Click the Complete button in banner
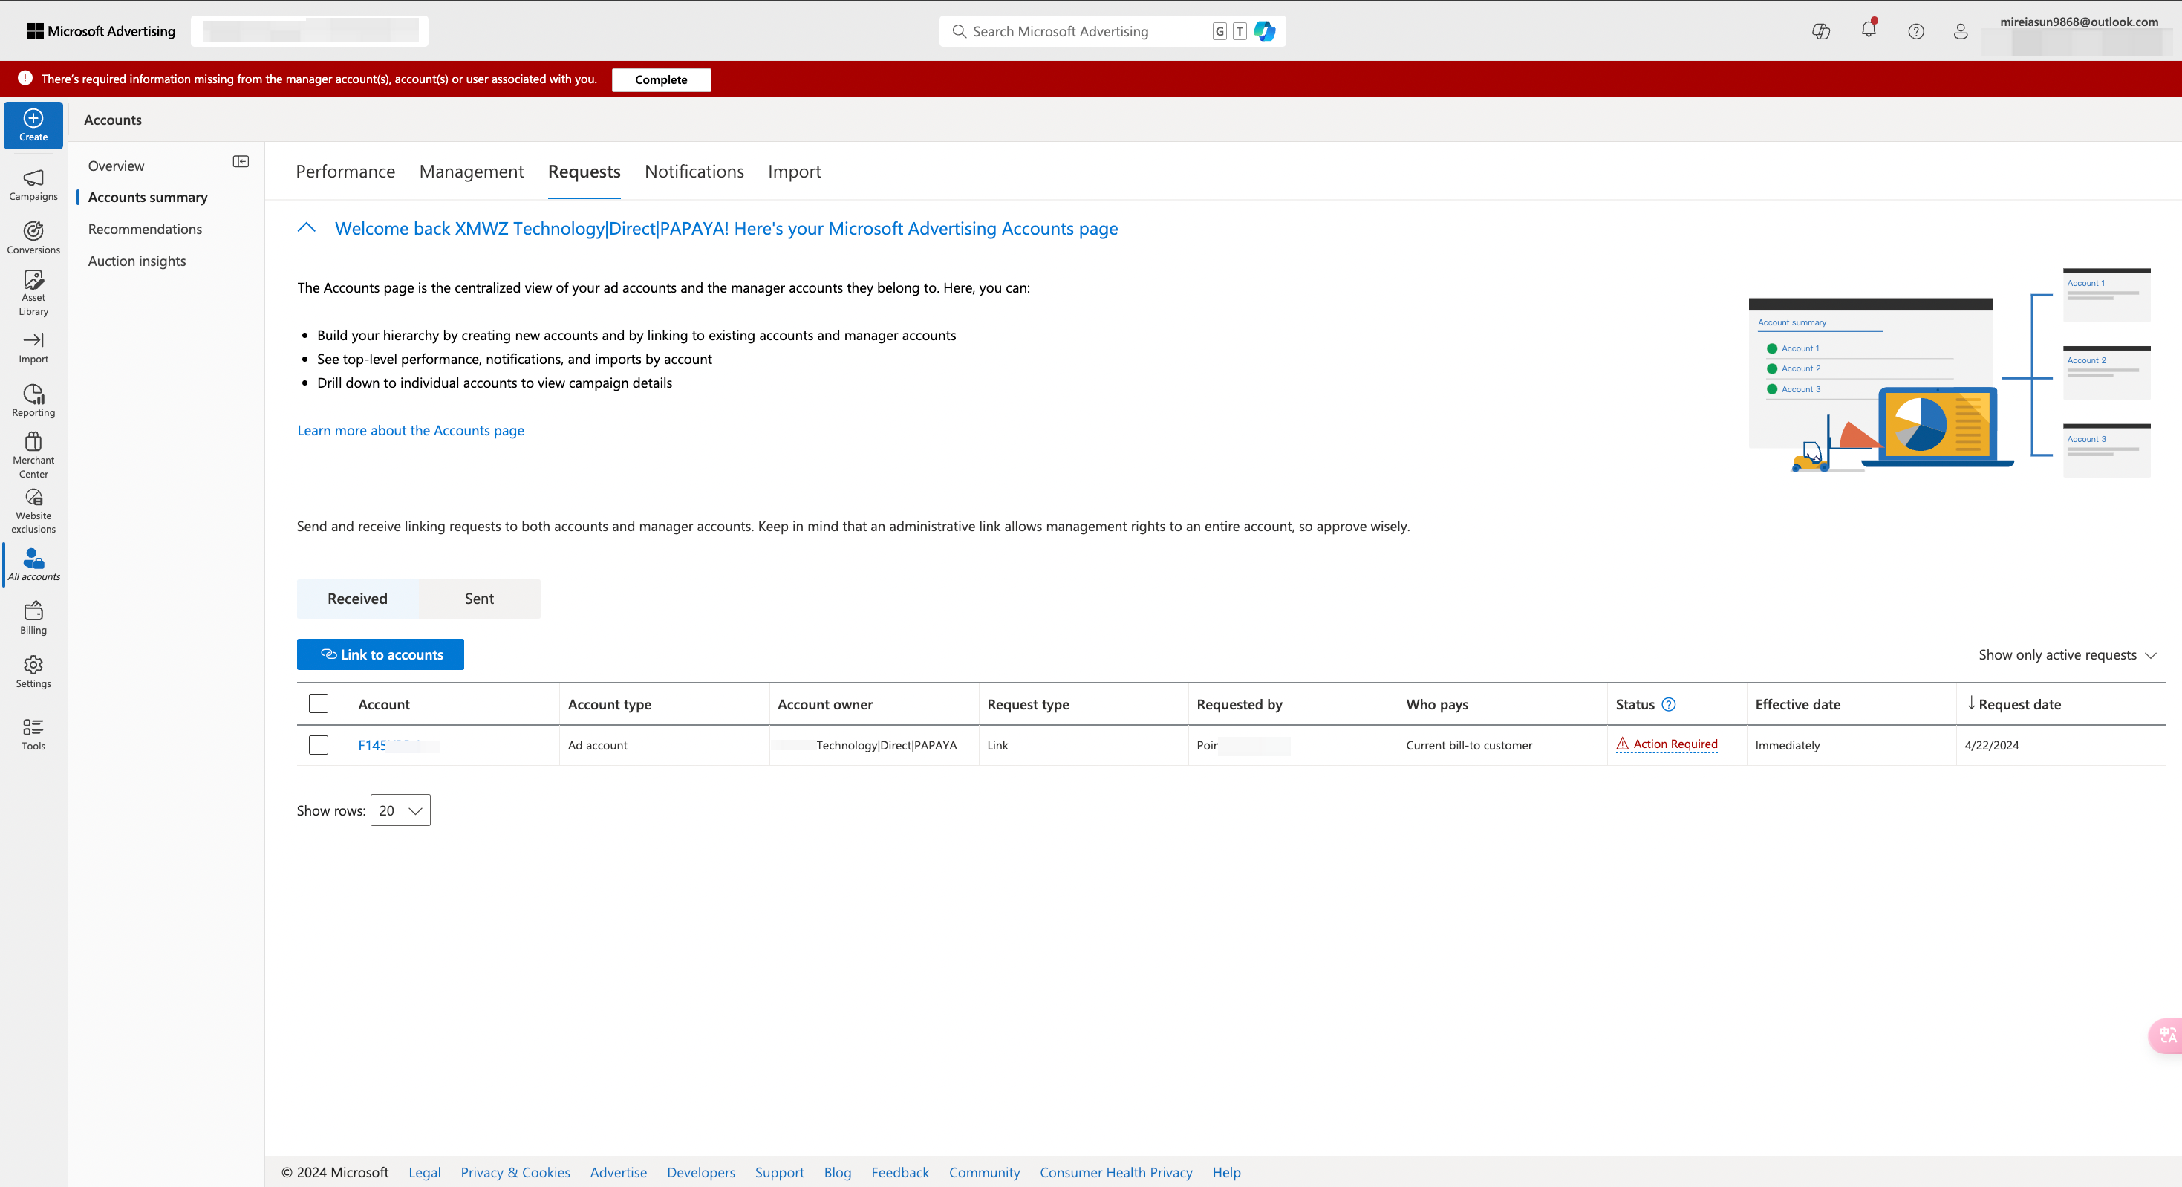This screenshot has width=2182, height=1187. point(661,79)
